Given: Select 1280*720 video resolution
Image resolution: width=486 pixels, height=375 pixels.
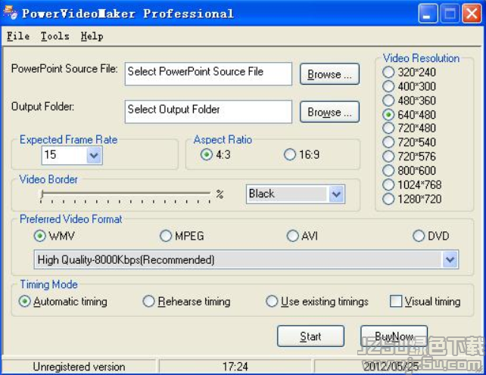Looking at the screenshot, I should [412, 199].
